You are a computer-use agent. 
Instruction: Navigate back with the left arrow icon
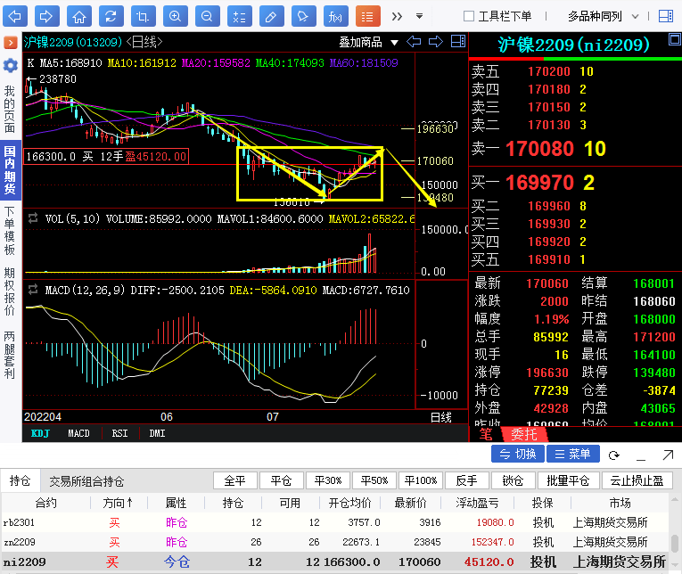pyautogui.click(x=16, y=16)
